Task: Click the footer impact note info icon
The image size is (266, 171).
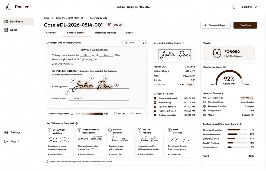Action: point(47,162)
